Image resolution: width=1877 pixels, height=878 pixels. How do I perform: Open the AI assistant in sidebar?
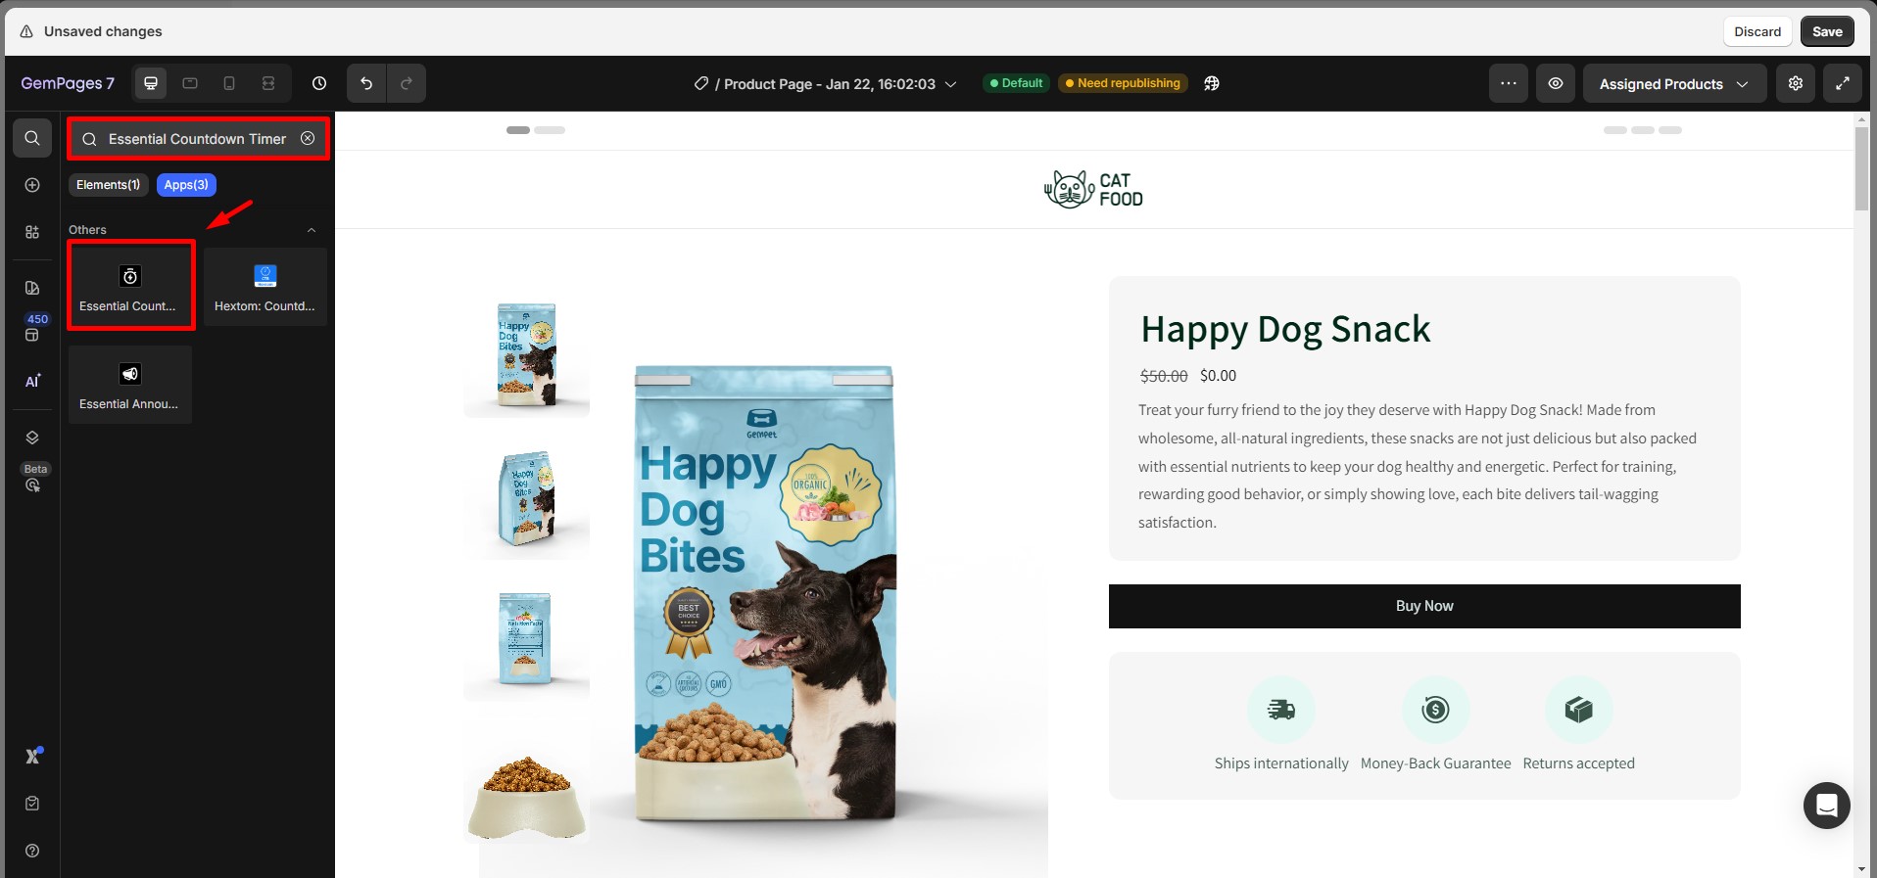click(x=32, y=381)
